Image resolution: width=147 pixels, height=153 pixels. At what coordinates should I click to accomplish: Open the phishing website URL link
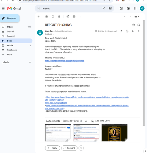tap(65, 61)
